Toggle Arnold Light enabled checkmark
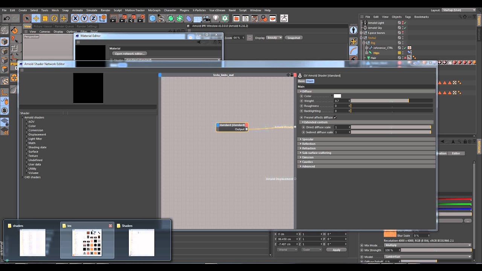Viewport: 482px width, 271px height. pyautogui.click(x=405, y=23)
